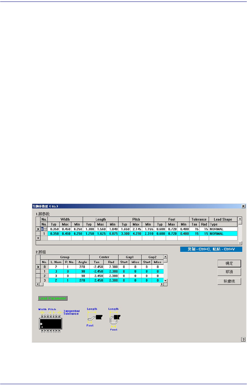Select Length Min value 1.040
This screenshot has height=387, width=247.
112,229
